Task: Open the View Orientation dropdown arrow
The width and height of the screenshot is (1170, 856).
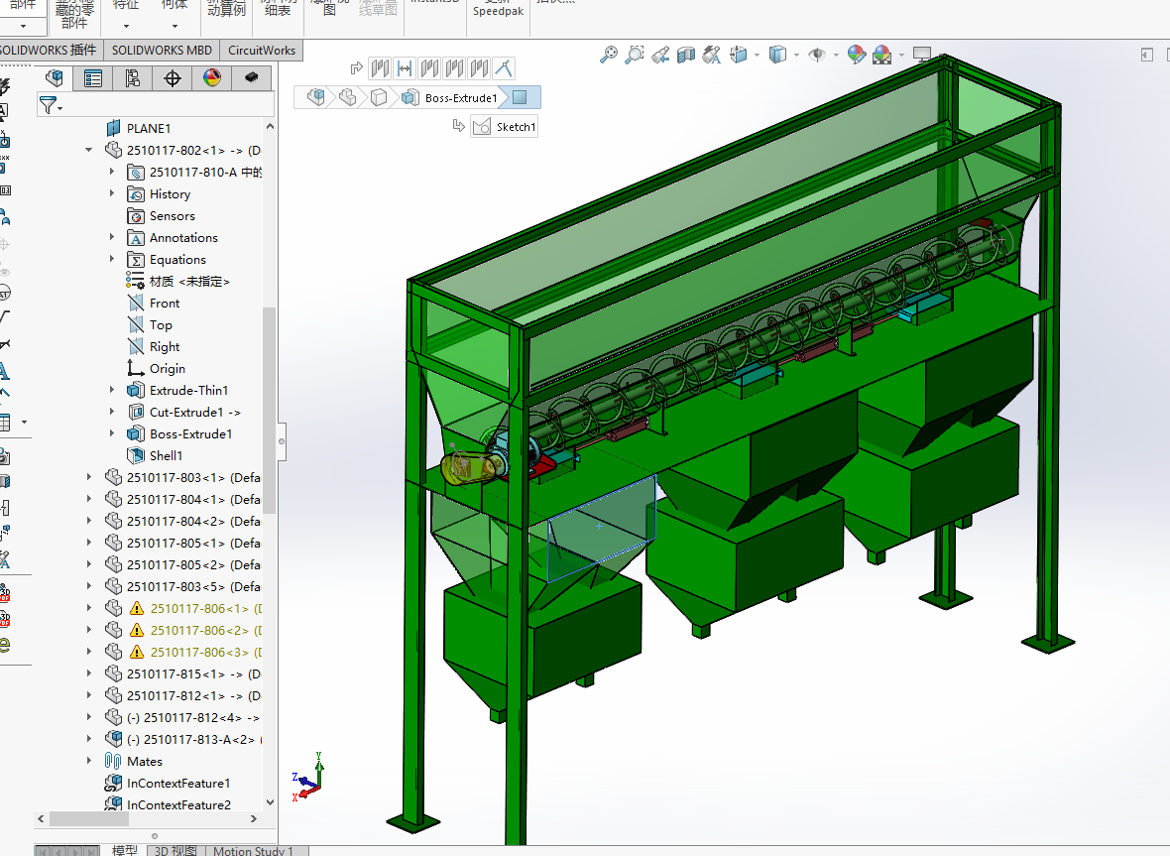Action: (x=757, y=56)
